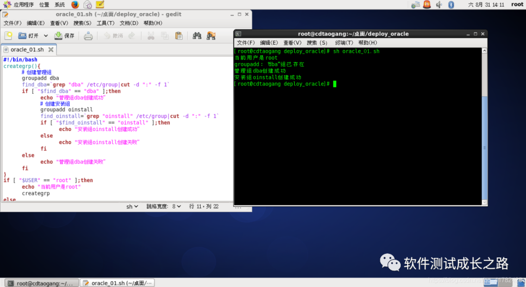Click the 打开 open file button

(x=28, y=35)
